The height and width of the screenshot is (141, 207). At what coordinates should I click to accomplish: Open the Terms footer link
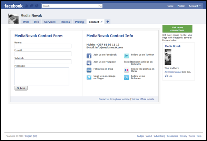[192, 136]
